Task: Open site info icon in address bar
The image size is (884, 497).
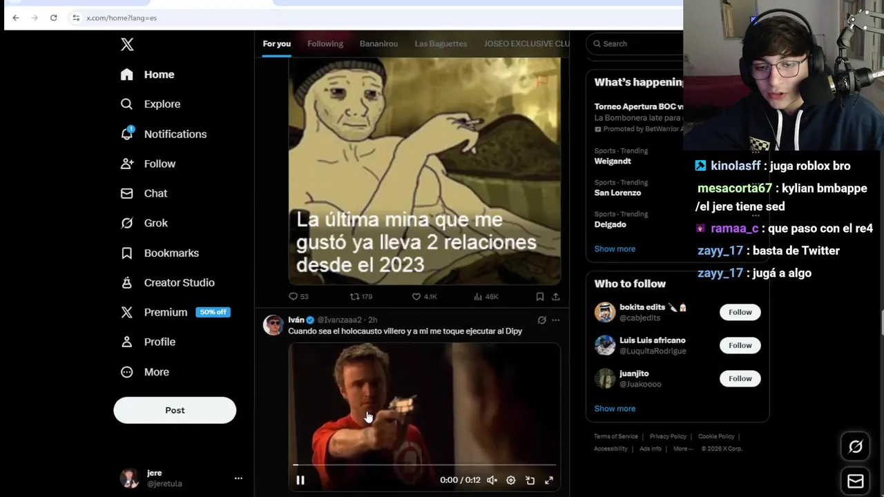Action: click(76, 17)
